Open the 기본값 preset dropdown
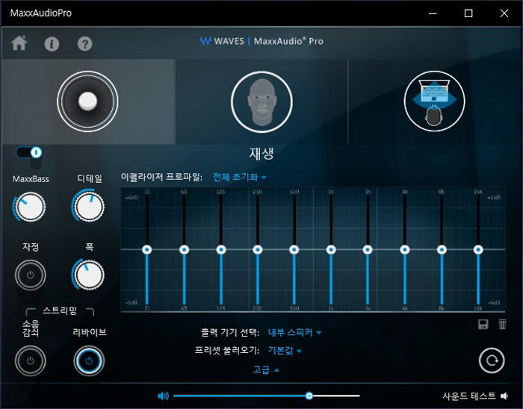 (x=285, y=351)
